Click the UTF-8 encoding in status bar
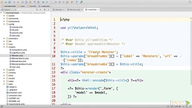 [178, 106]
